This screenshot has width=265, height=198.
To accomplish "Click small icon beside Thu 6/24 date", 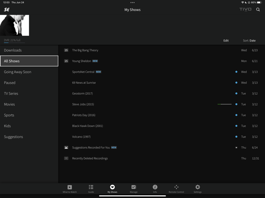I will [236, 147].
